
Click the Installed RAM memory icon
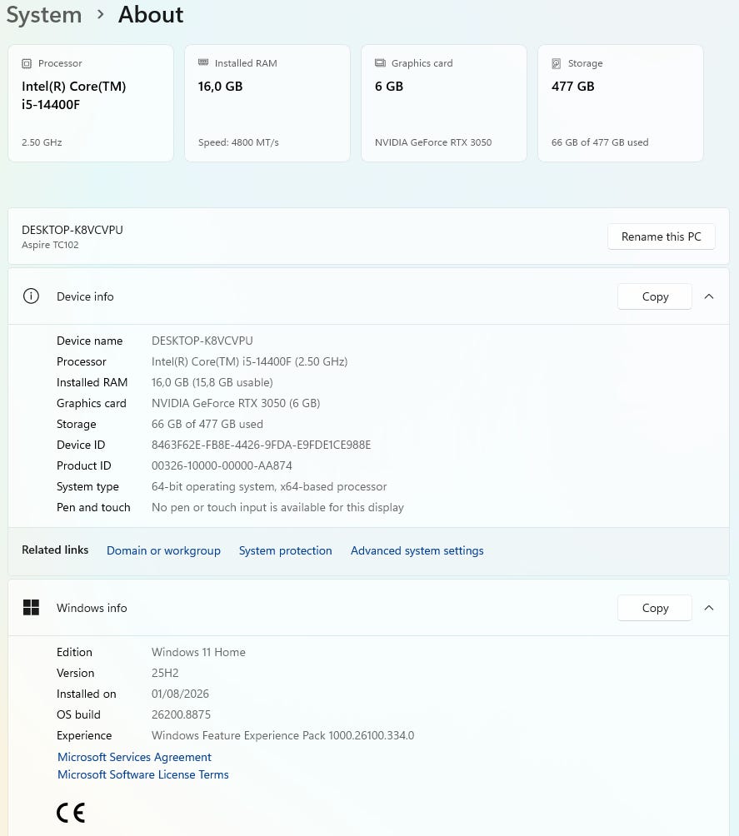pyautogui.click(x=203, y=63)
